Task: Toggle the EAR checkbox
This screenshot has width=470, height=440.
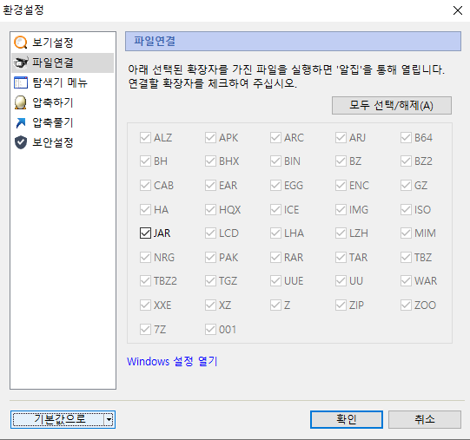Action: [210, 186]
